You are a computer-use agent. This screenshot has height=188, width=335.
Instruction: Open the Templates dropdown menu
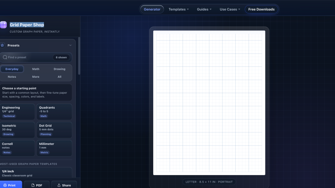point(179,9)
